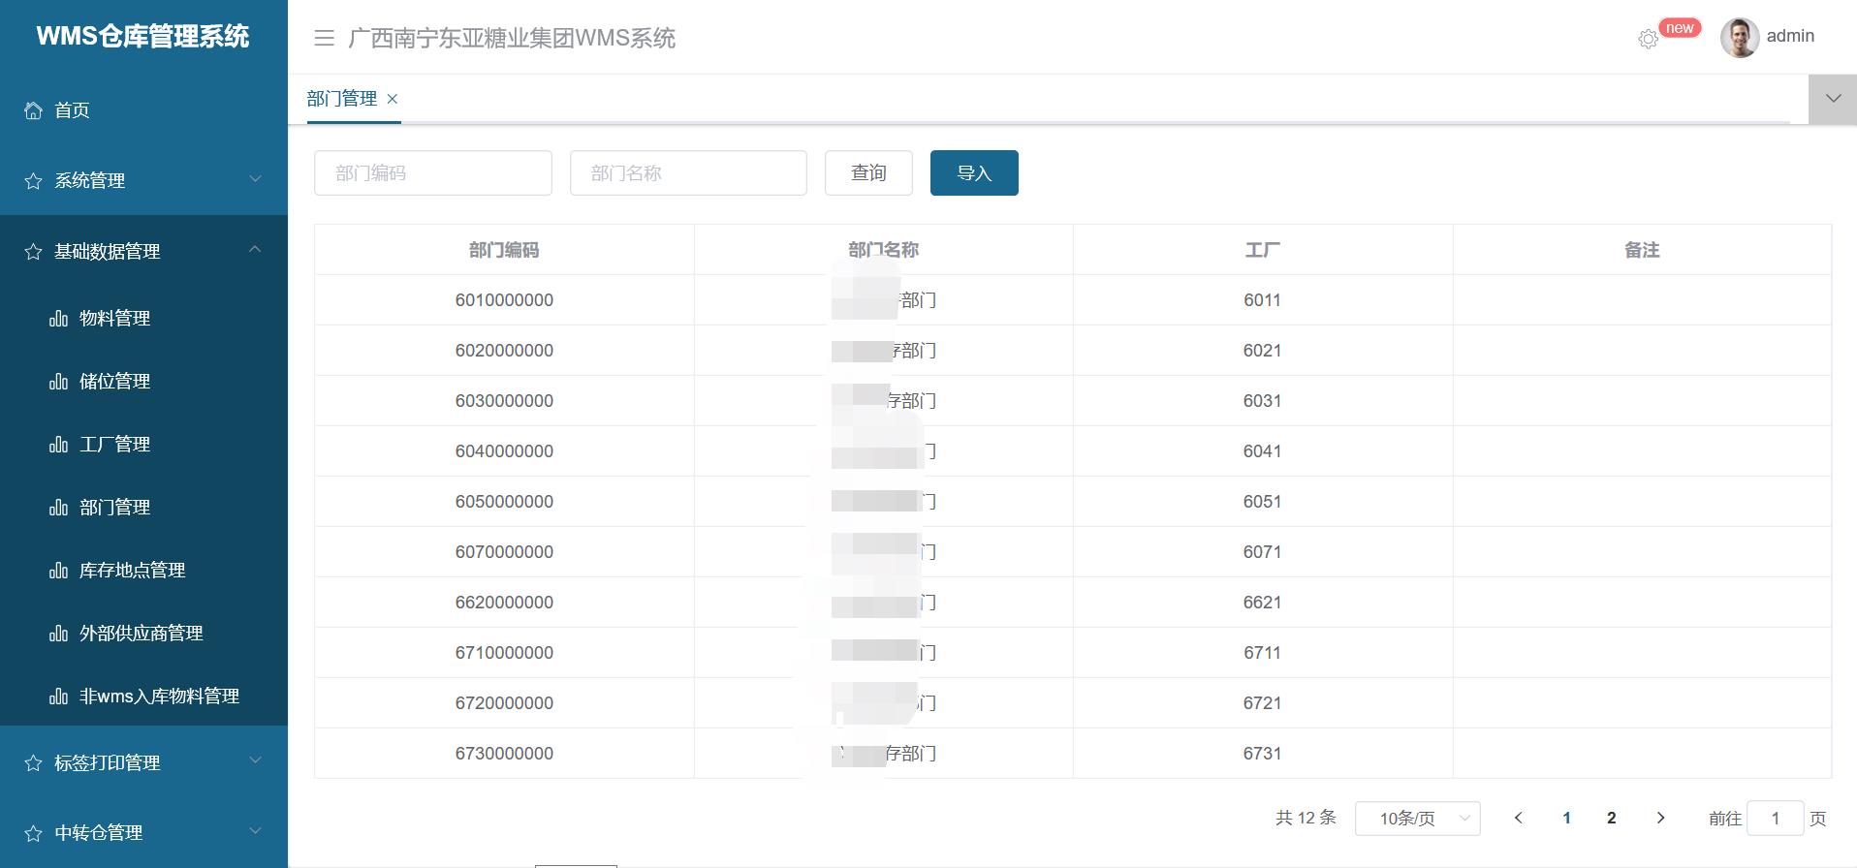
Task: Select 库存地点管理 menu item
Action: 132,571
